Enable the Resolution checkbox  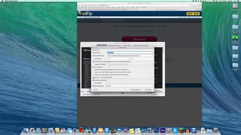pos(94,58)
